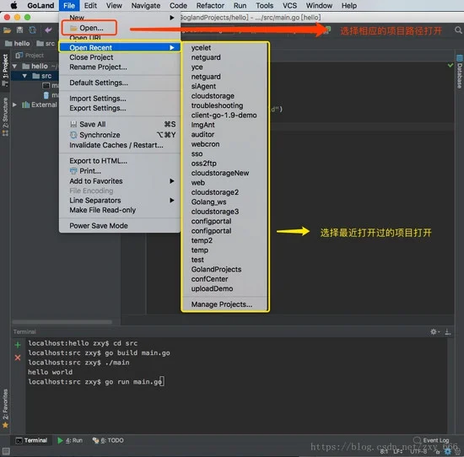The width and height of the screenshot is (464, 457).
Task: Open the search magnifier icon
Action: coord(458,30)
